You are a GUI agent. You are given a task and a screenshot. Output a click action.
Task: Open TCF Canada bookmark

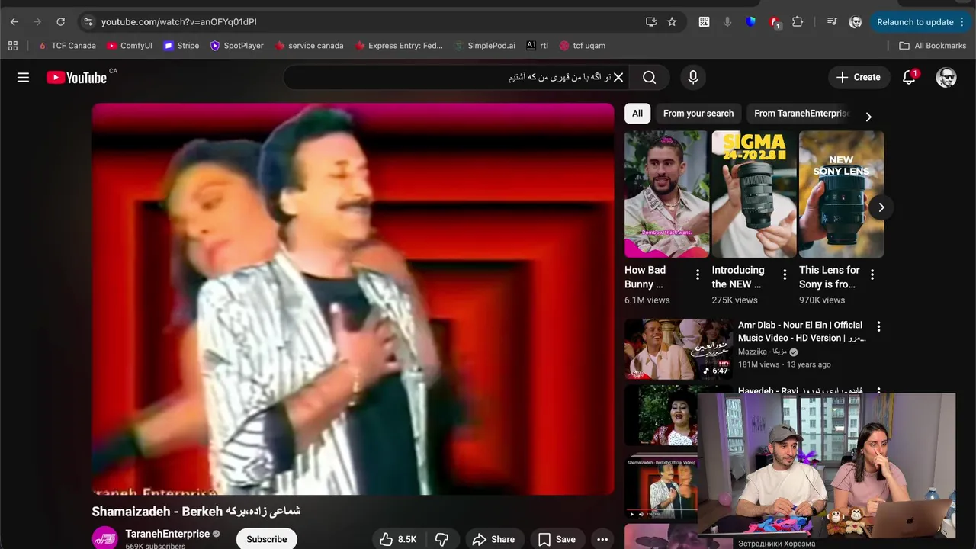pos(67,46)
